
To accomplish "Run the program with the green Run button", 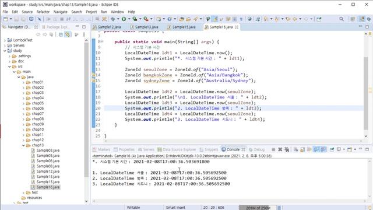I will click(x=124, y=19).
